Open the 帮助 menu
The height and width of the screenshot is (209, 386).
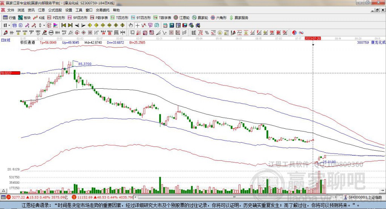point(116,10)
